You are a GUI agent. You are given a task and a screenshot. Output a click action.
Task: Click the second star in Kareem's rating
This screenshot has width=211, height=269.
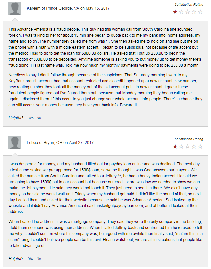181,12
